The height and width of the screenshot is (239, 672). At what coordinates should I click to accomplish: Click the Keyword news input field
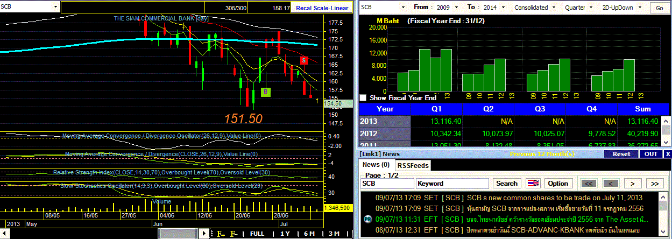[452, 184]
